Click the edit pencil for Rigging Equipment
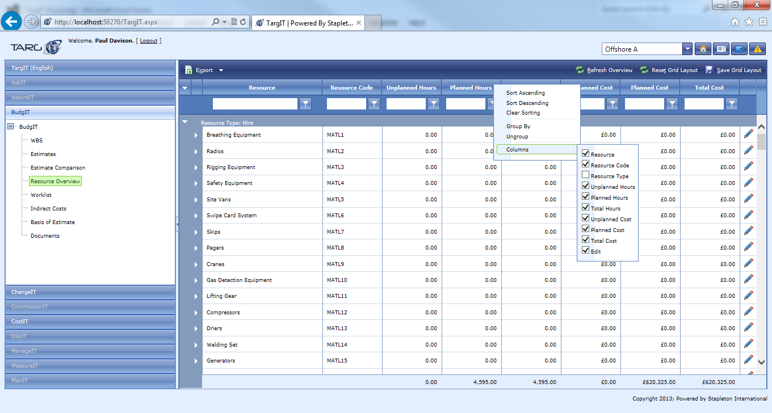This screenshot has height=413, width=772. (x=749, y=166)
